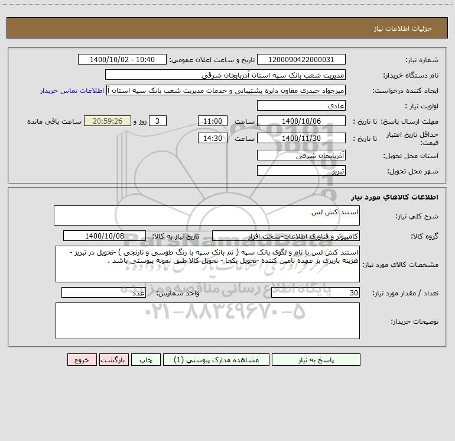Image resolution: width=455 pixels, height=441 pixels.
Task: Click label 'تاریخ و ساعت اعلان عمومی:'
Action: coord(212,60)
